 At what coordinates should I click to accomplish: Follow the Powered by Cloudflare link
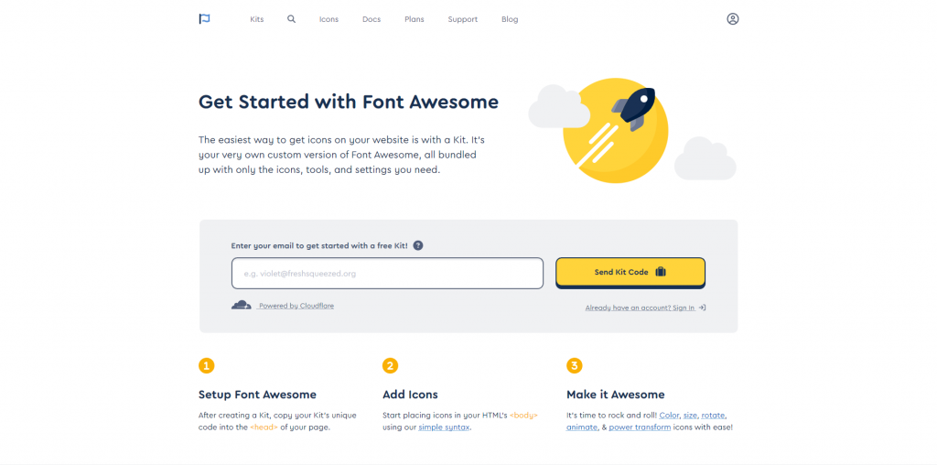[x=296, y=306]
